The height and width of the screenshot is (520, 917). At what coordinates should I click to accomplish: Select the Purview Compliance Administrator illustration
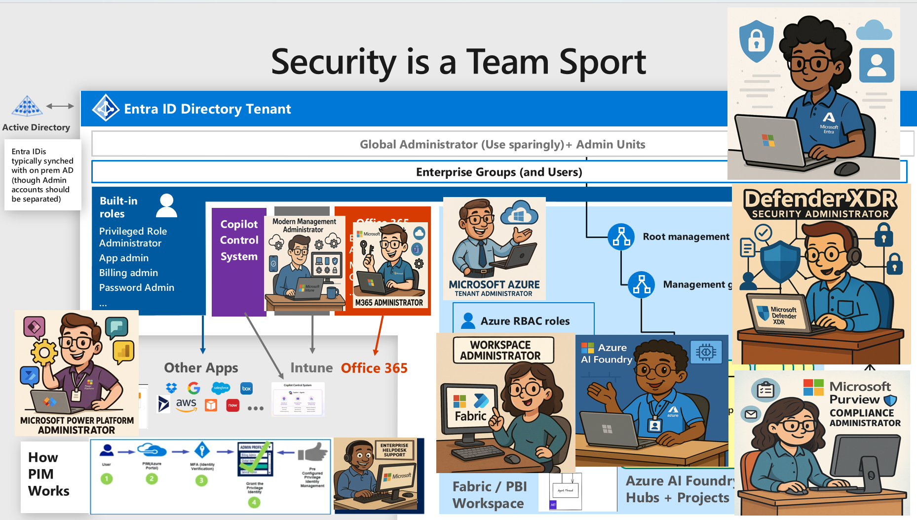tap(822, 443)
